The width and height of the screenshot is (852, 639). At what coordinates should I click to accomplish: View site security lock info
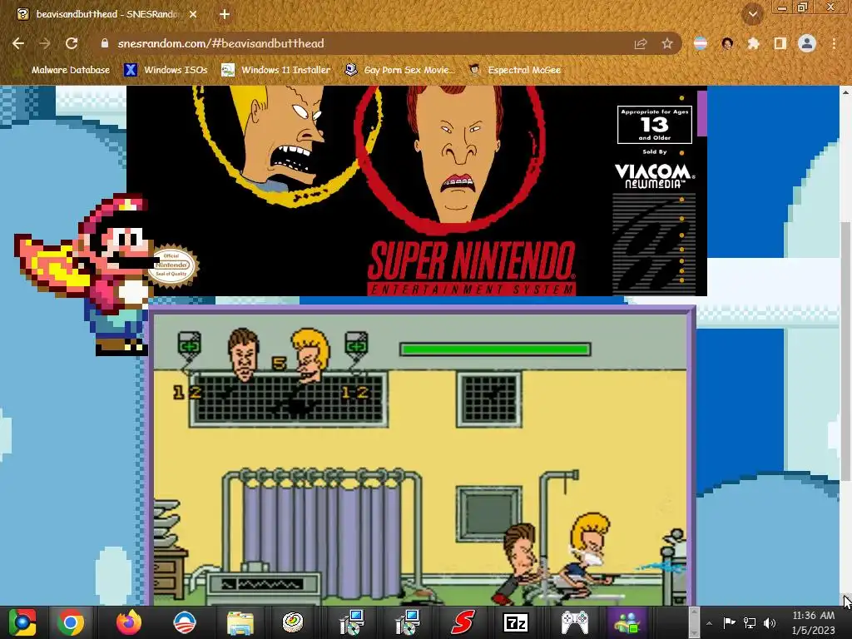click(x=105, y=43)
